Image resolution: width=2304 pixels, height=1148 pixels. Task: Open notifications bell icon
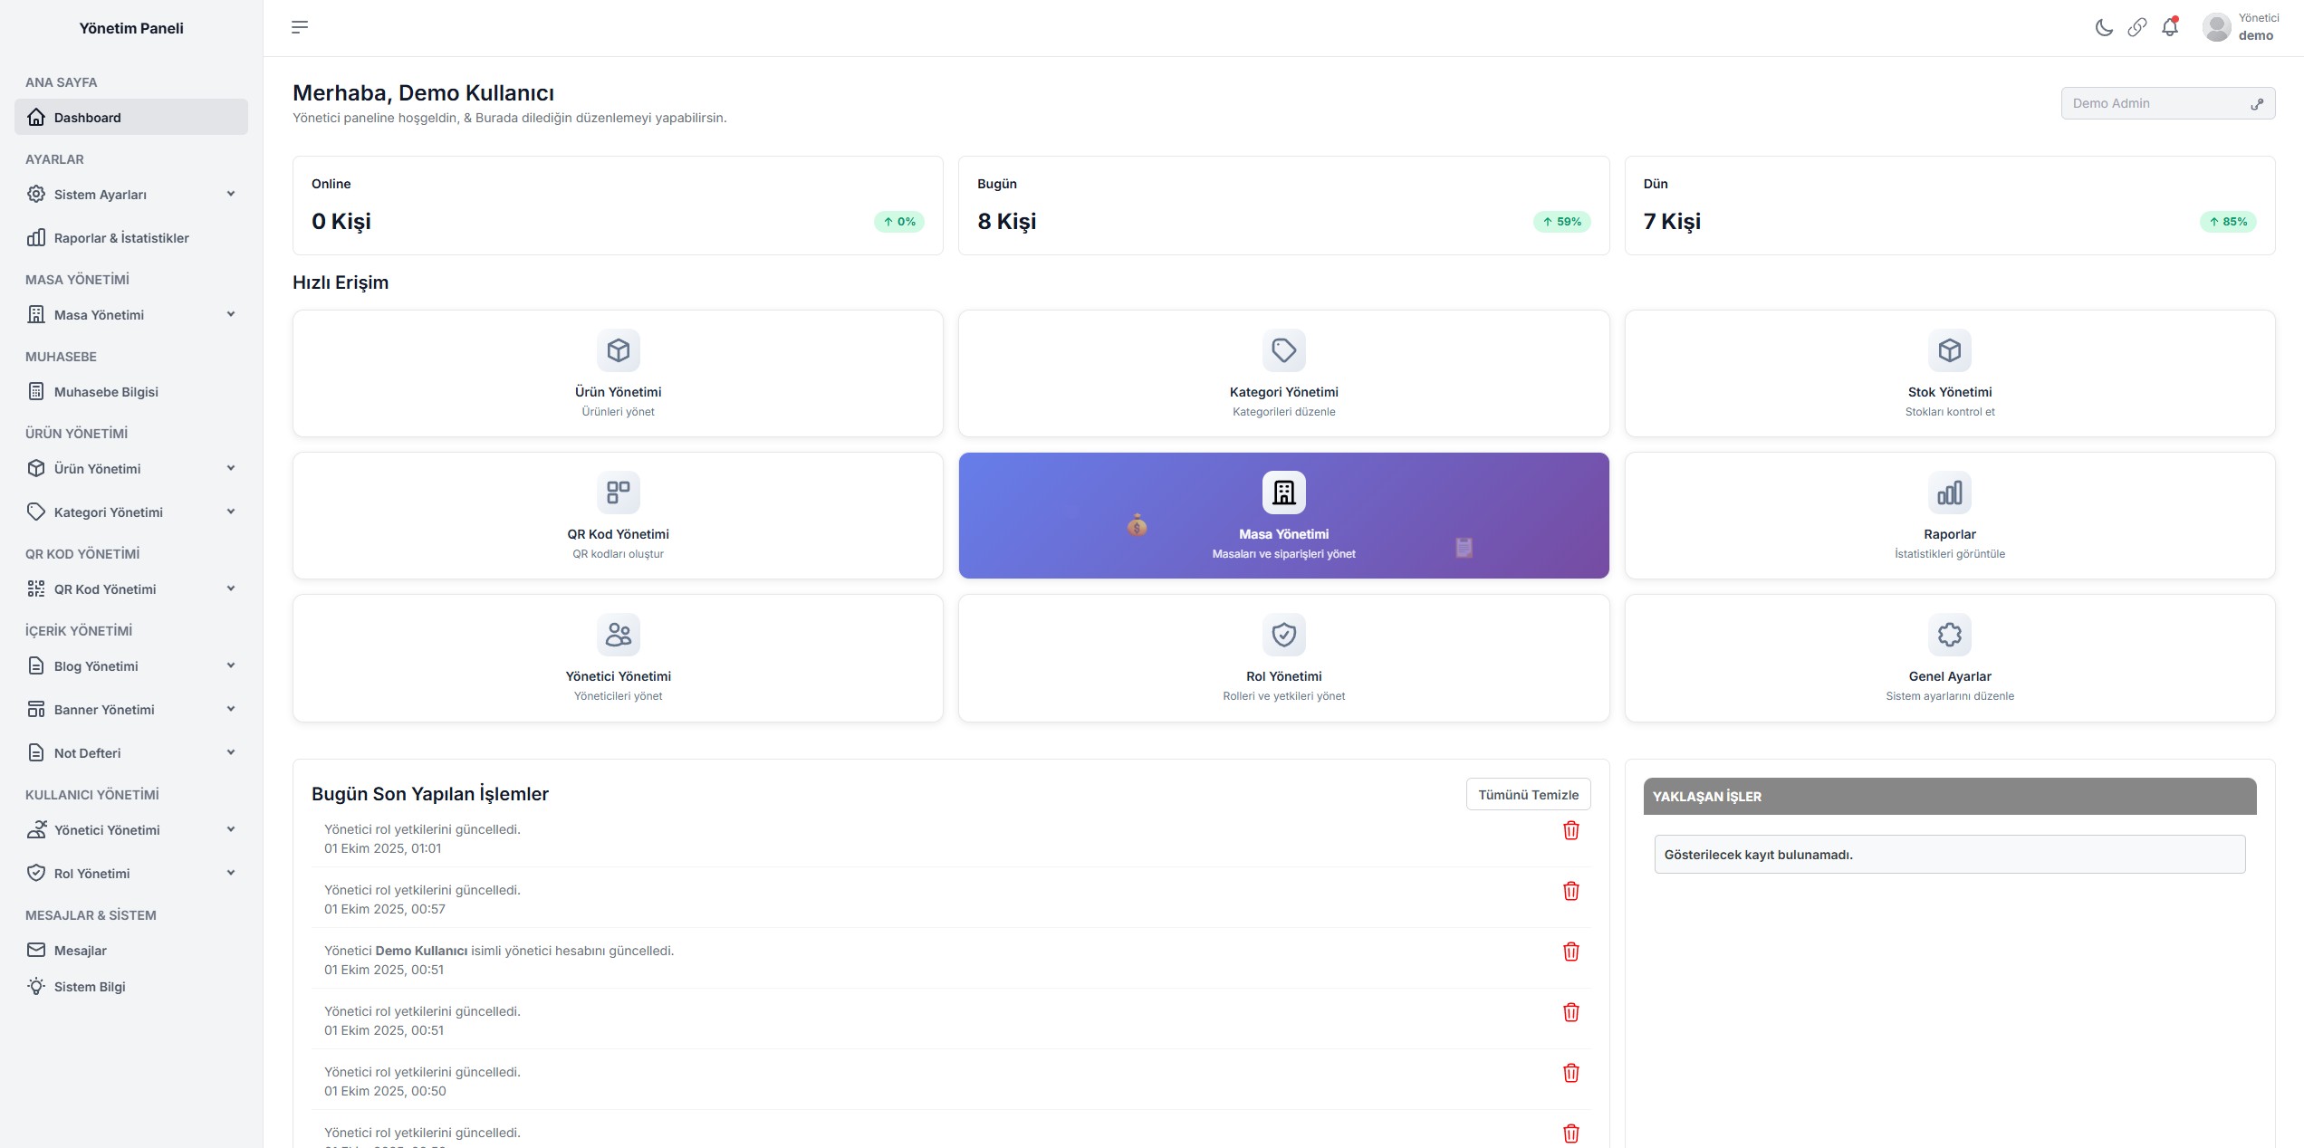pos(2170,27)
